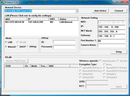Click the Status column header
The height and width of the screenshot is (96, 130).
pyautogui.click(x=68, y=19)
